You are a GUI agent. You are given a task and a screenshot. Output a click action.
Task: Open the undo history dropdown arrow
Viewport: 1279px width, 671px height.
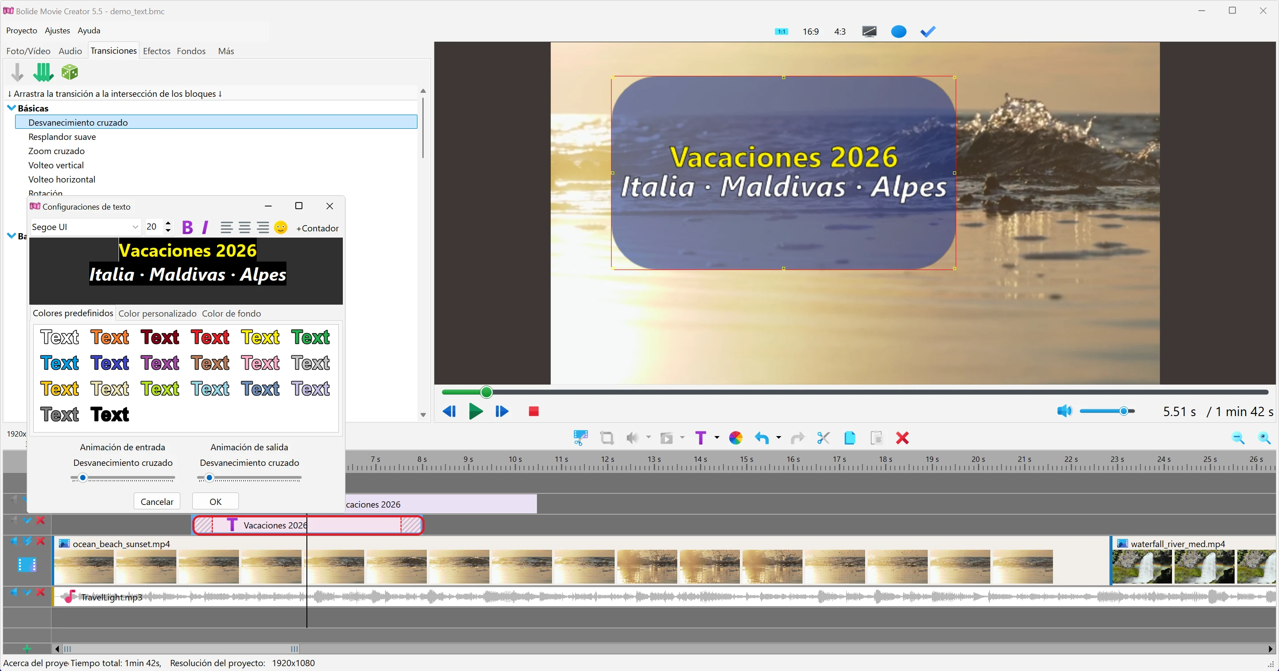tap(778, 437)
